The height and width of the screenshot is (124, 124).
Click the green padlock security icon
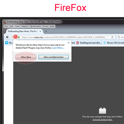pos(19,37)
